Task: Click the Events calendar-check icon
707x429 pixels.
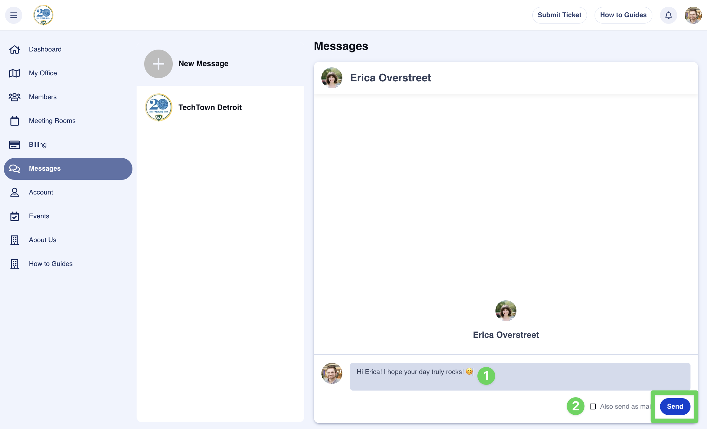Action: tap(15, 216)
